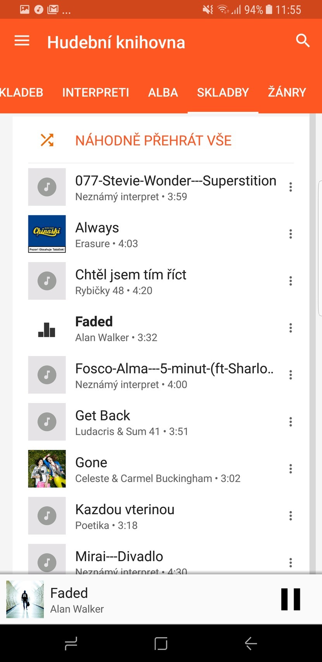Tap the search magnifier icon

[x=303, y=40]
